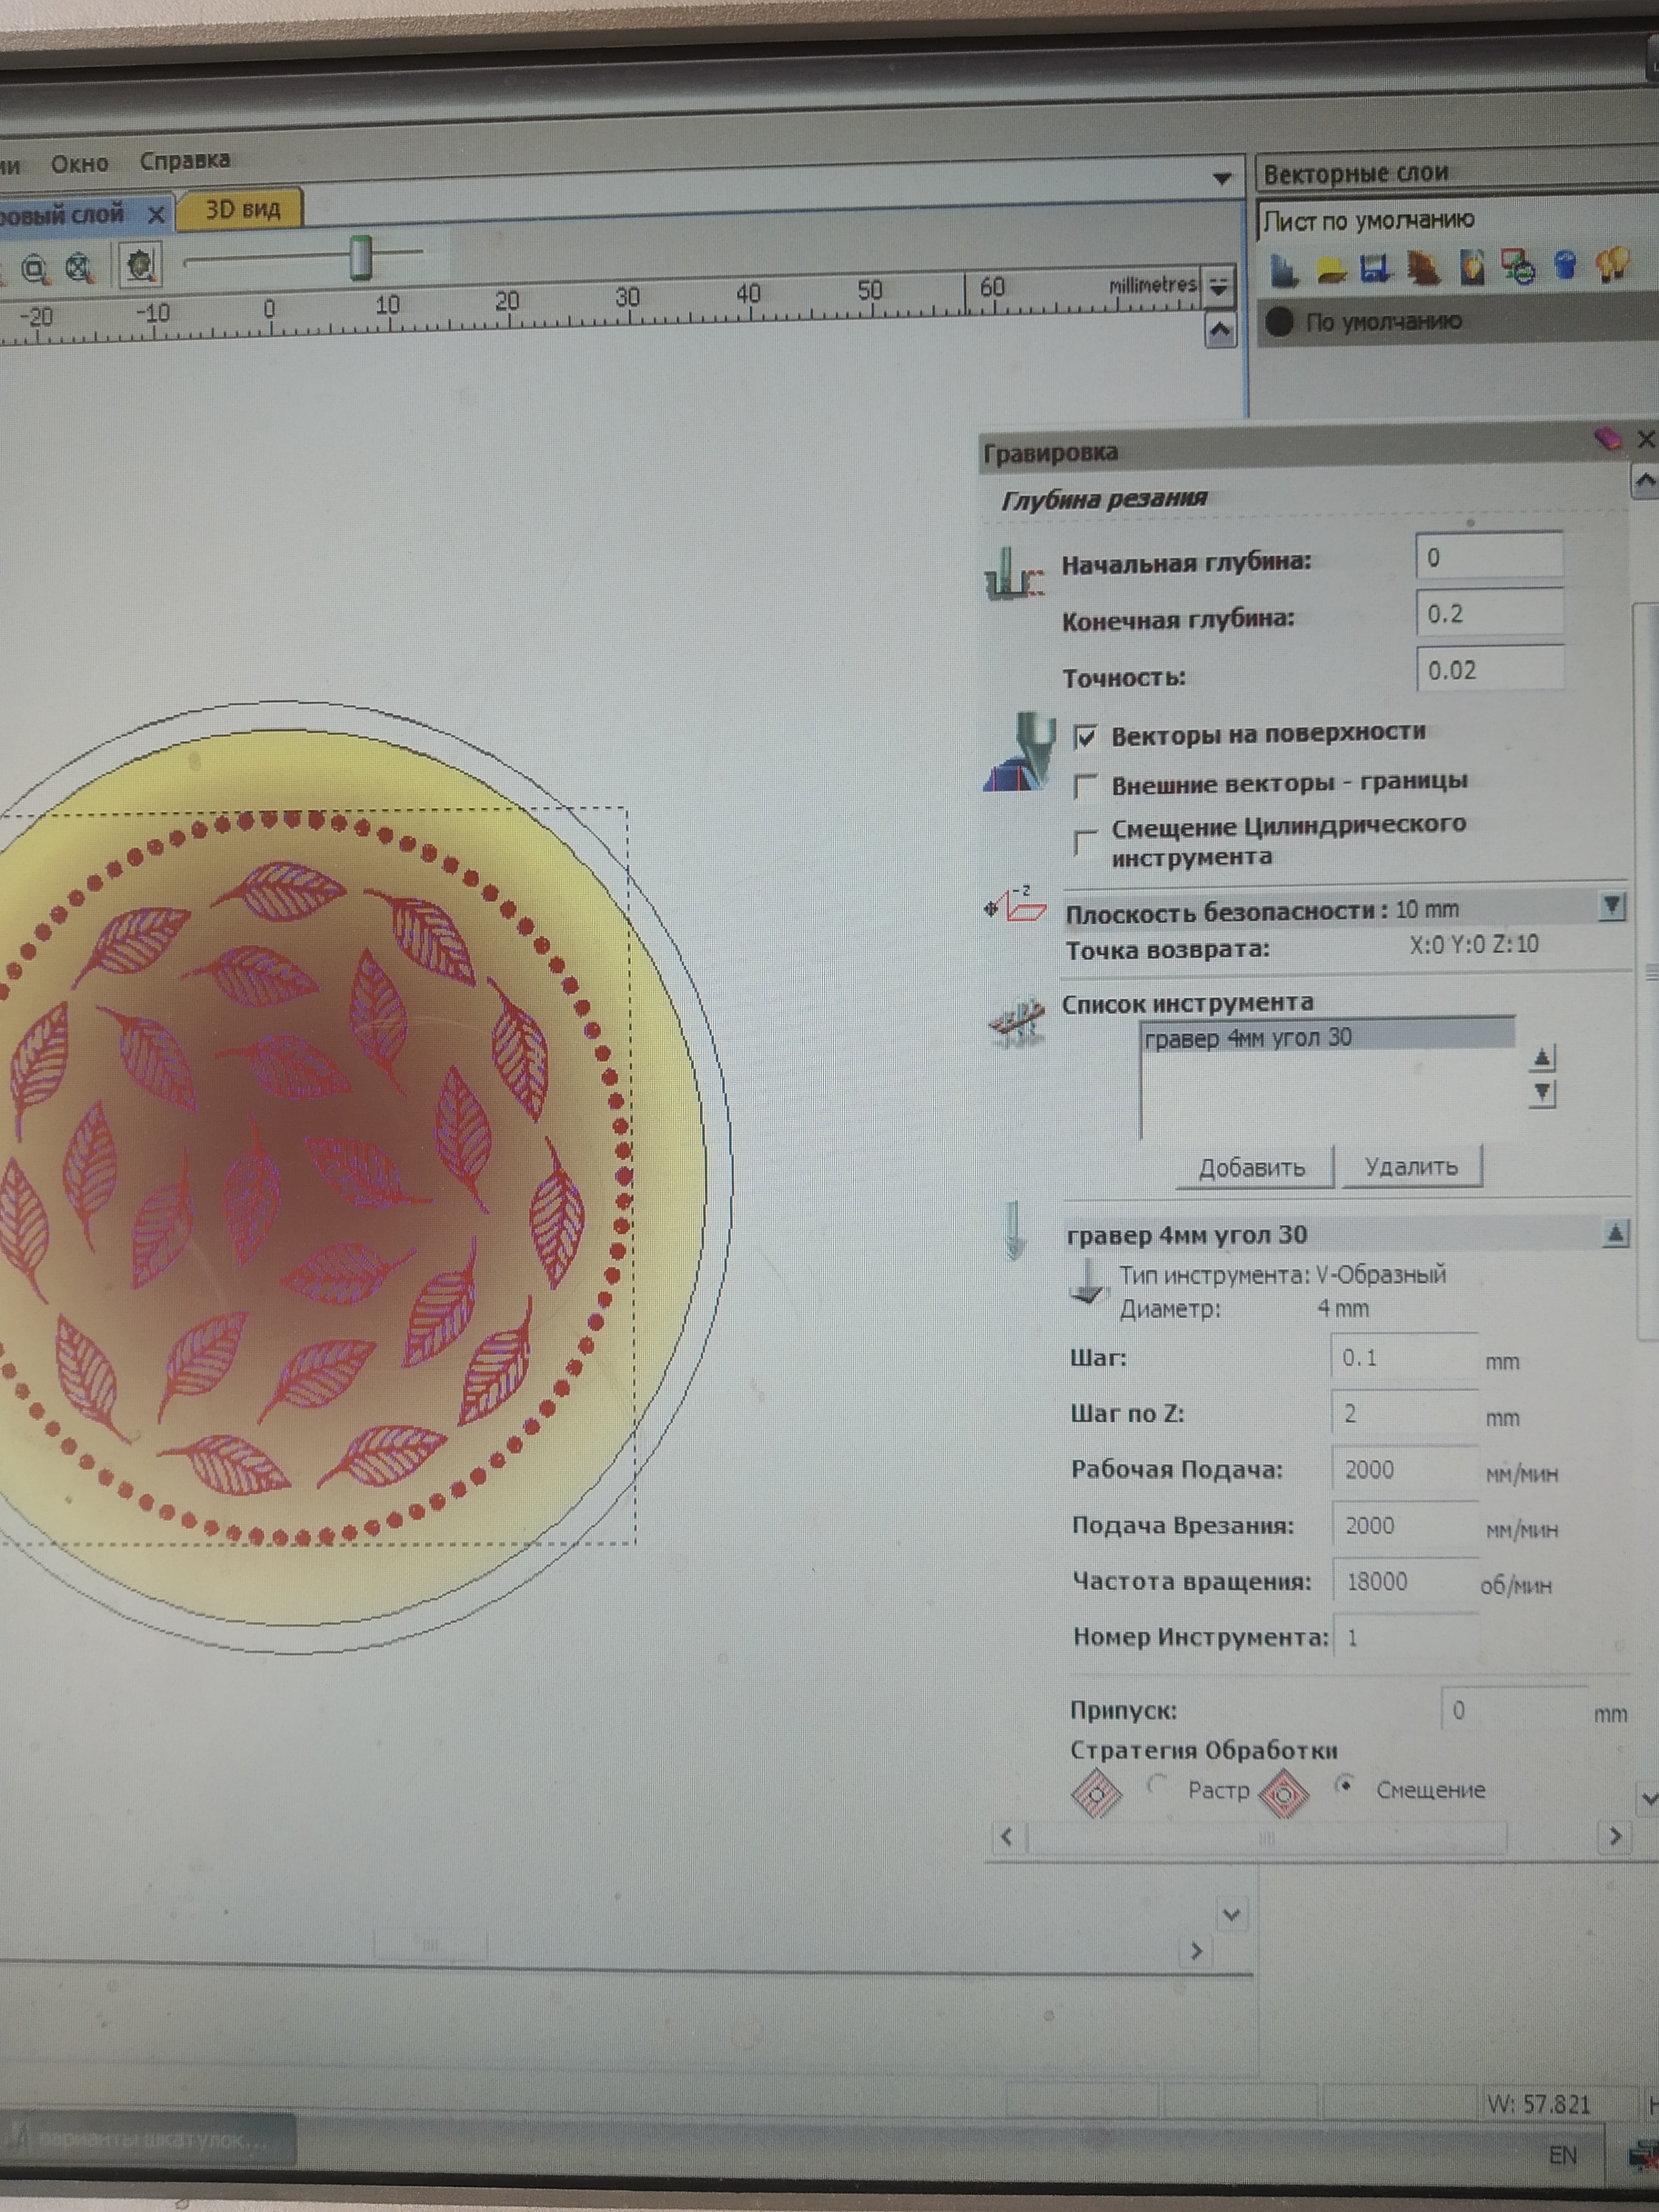This screenshot has width=1659, height=2212.
Task: Click the double lightbulb toggle all layers icon
Action: point(1612,264)
